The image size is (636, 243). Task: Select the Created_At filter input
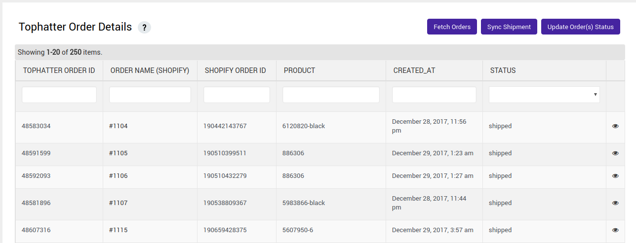coord(434,95)
